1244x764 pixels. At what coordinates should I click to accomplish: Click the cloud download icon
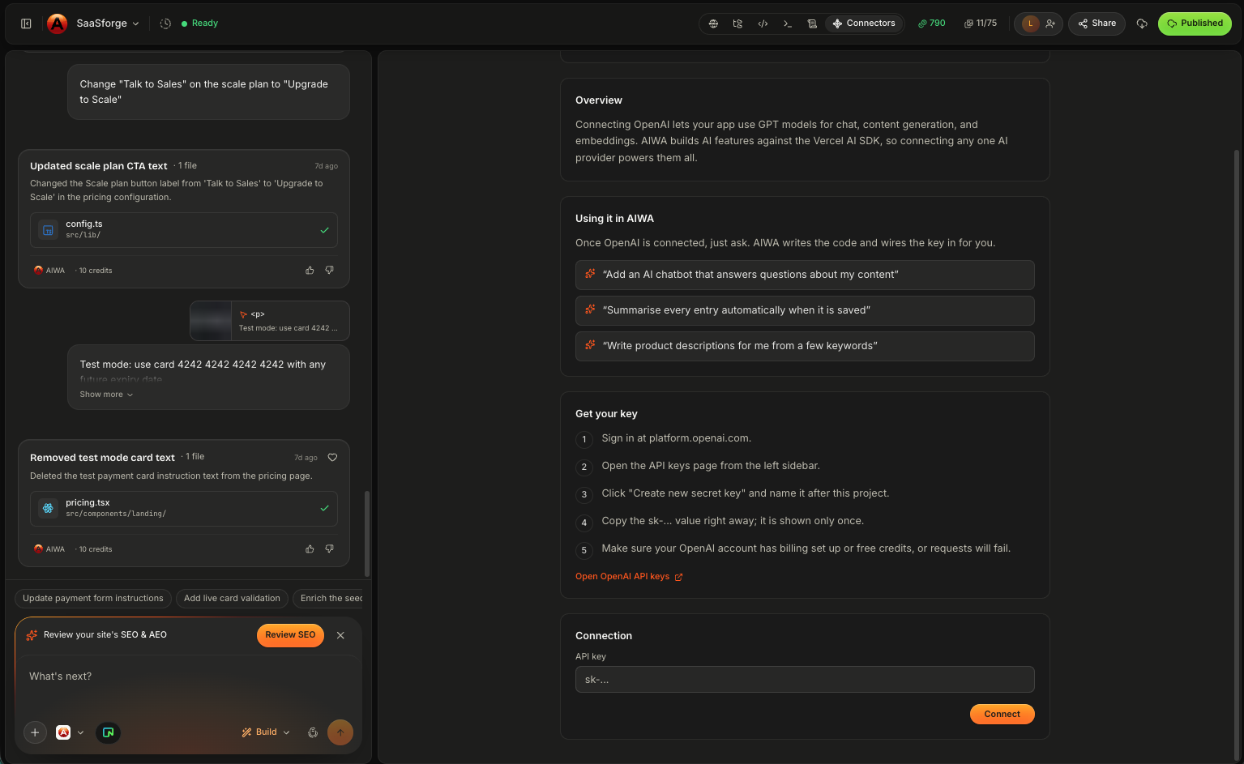[x=1142, y=23]
